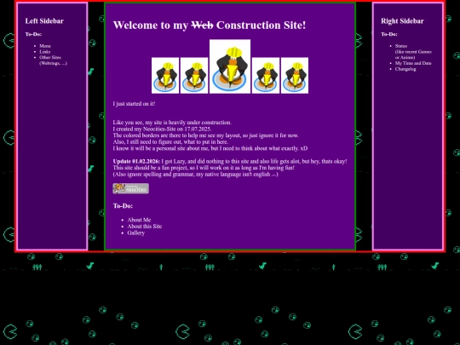This screenshot has height=345, width=460.
Task: Click the large center penguin construction image
Action: (230, 66)
